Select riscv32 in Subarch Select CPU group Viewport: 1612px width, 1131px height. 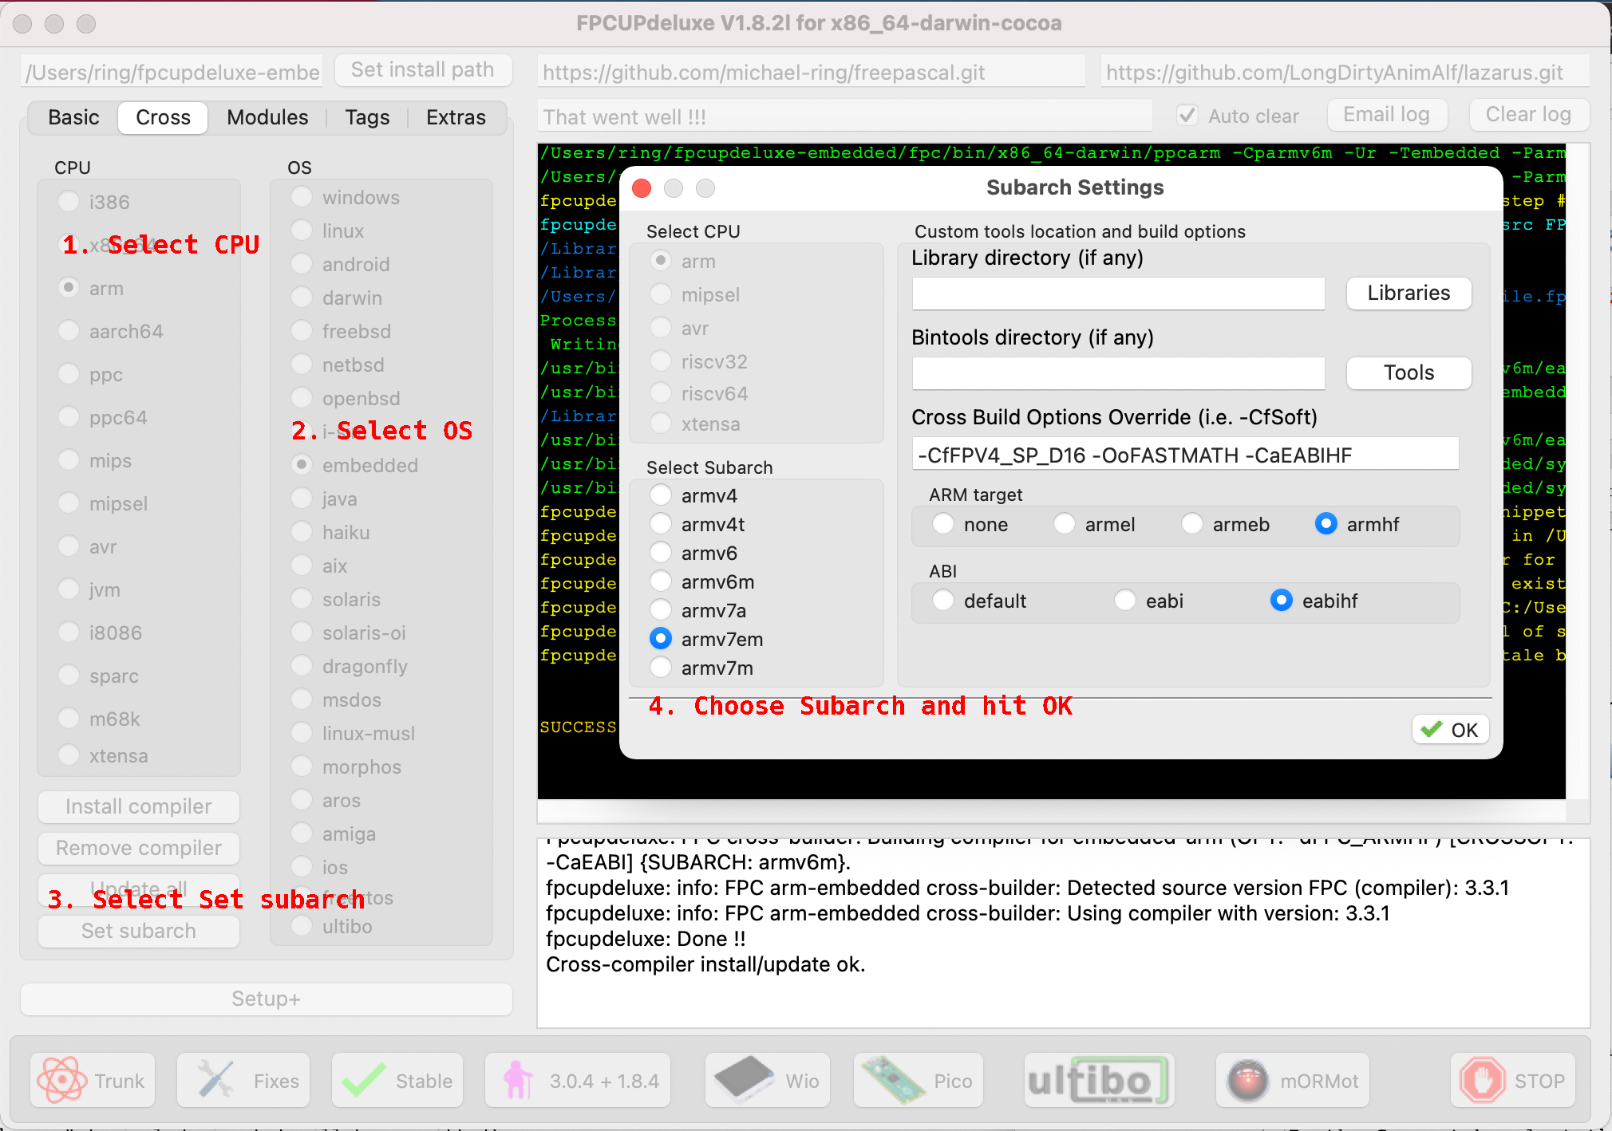pos(661,361)
